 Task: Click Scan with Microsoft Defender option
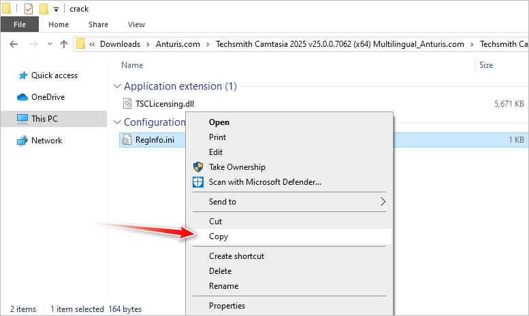[x=265, y=182]
